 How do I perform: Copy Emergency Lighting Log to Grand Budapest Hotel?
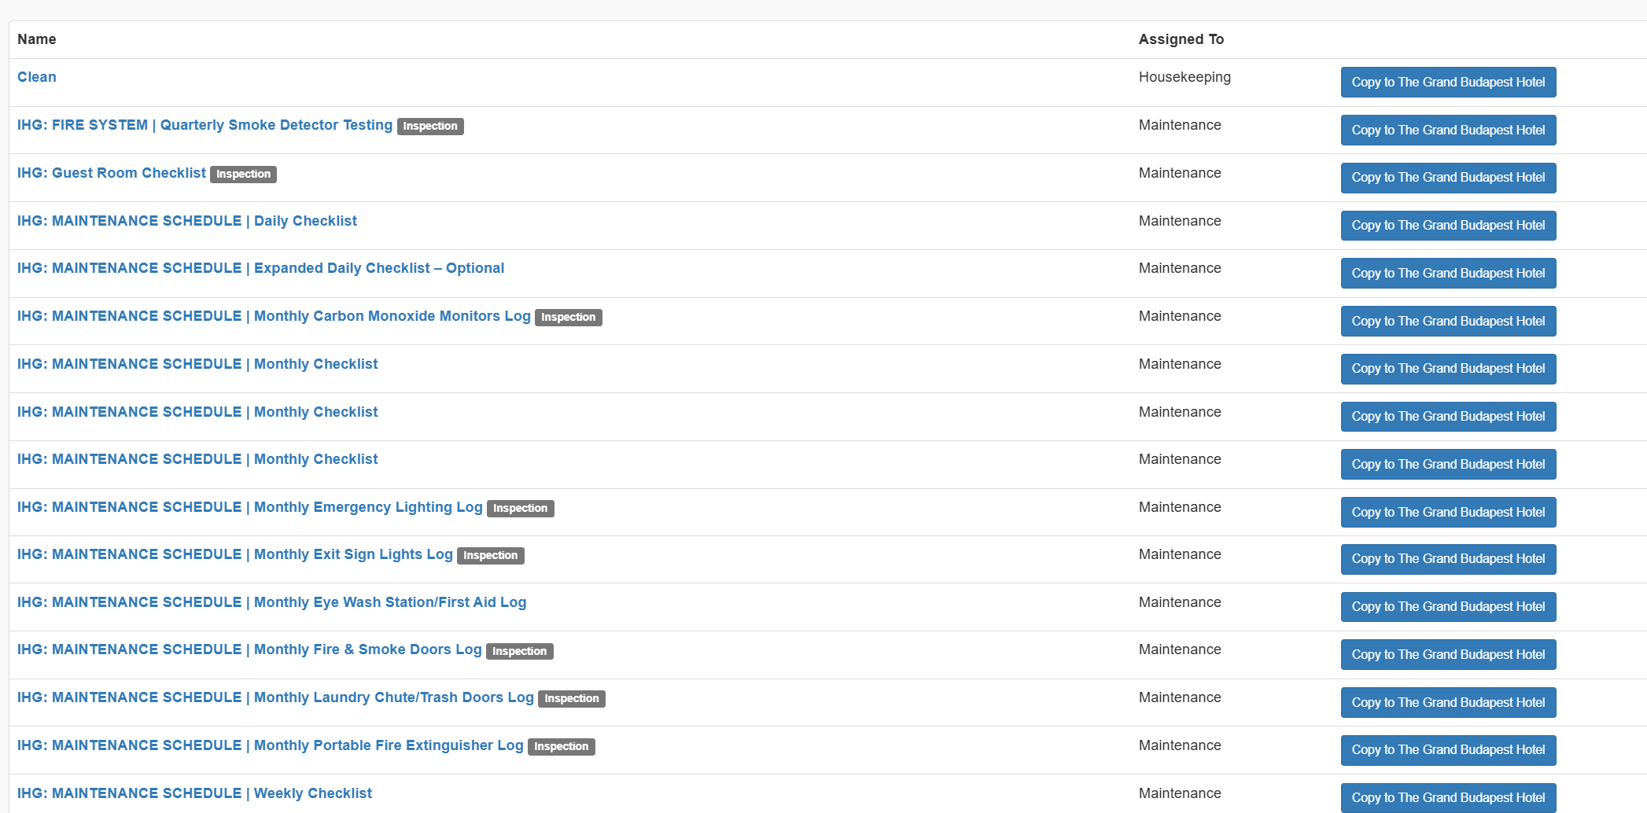[x=1448, y=512]
